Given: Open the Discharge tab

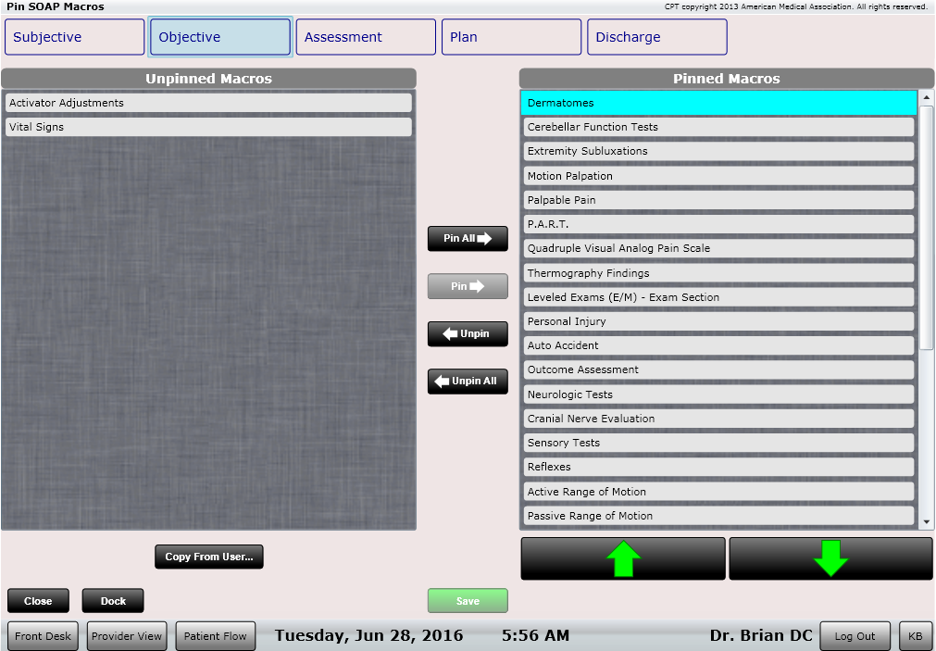Looking at the screenshot, I should coord(656,36).
